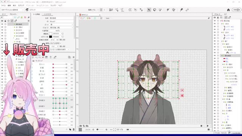The width and height of the screenshot is (242, 136).
Task: Toggle the lock-all icon in deformer panel header
Action: tap(218, 17)
